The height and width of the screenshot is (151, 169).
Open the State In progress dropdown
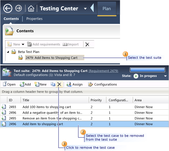coord(165,76)
